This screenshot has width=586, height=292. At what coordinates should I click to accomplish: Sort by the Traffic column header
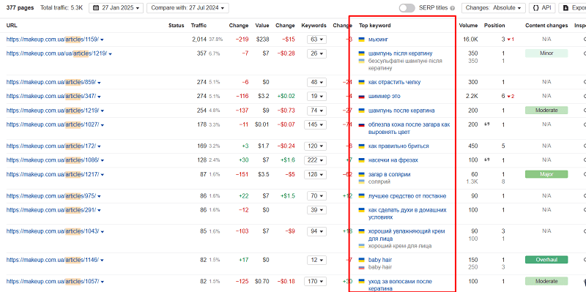pos(199,26)
